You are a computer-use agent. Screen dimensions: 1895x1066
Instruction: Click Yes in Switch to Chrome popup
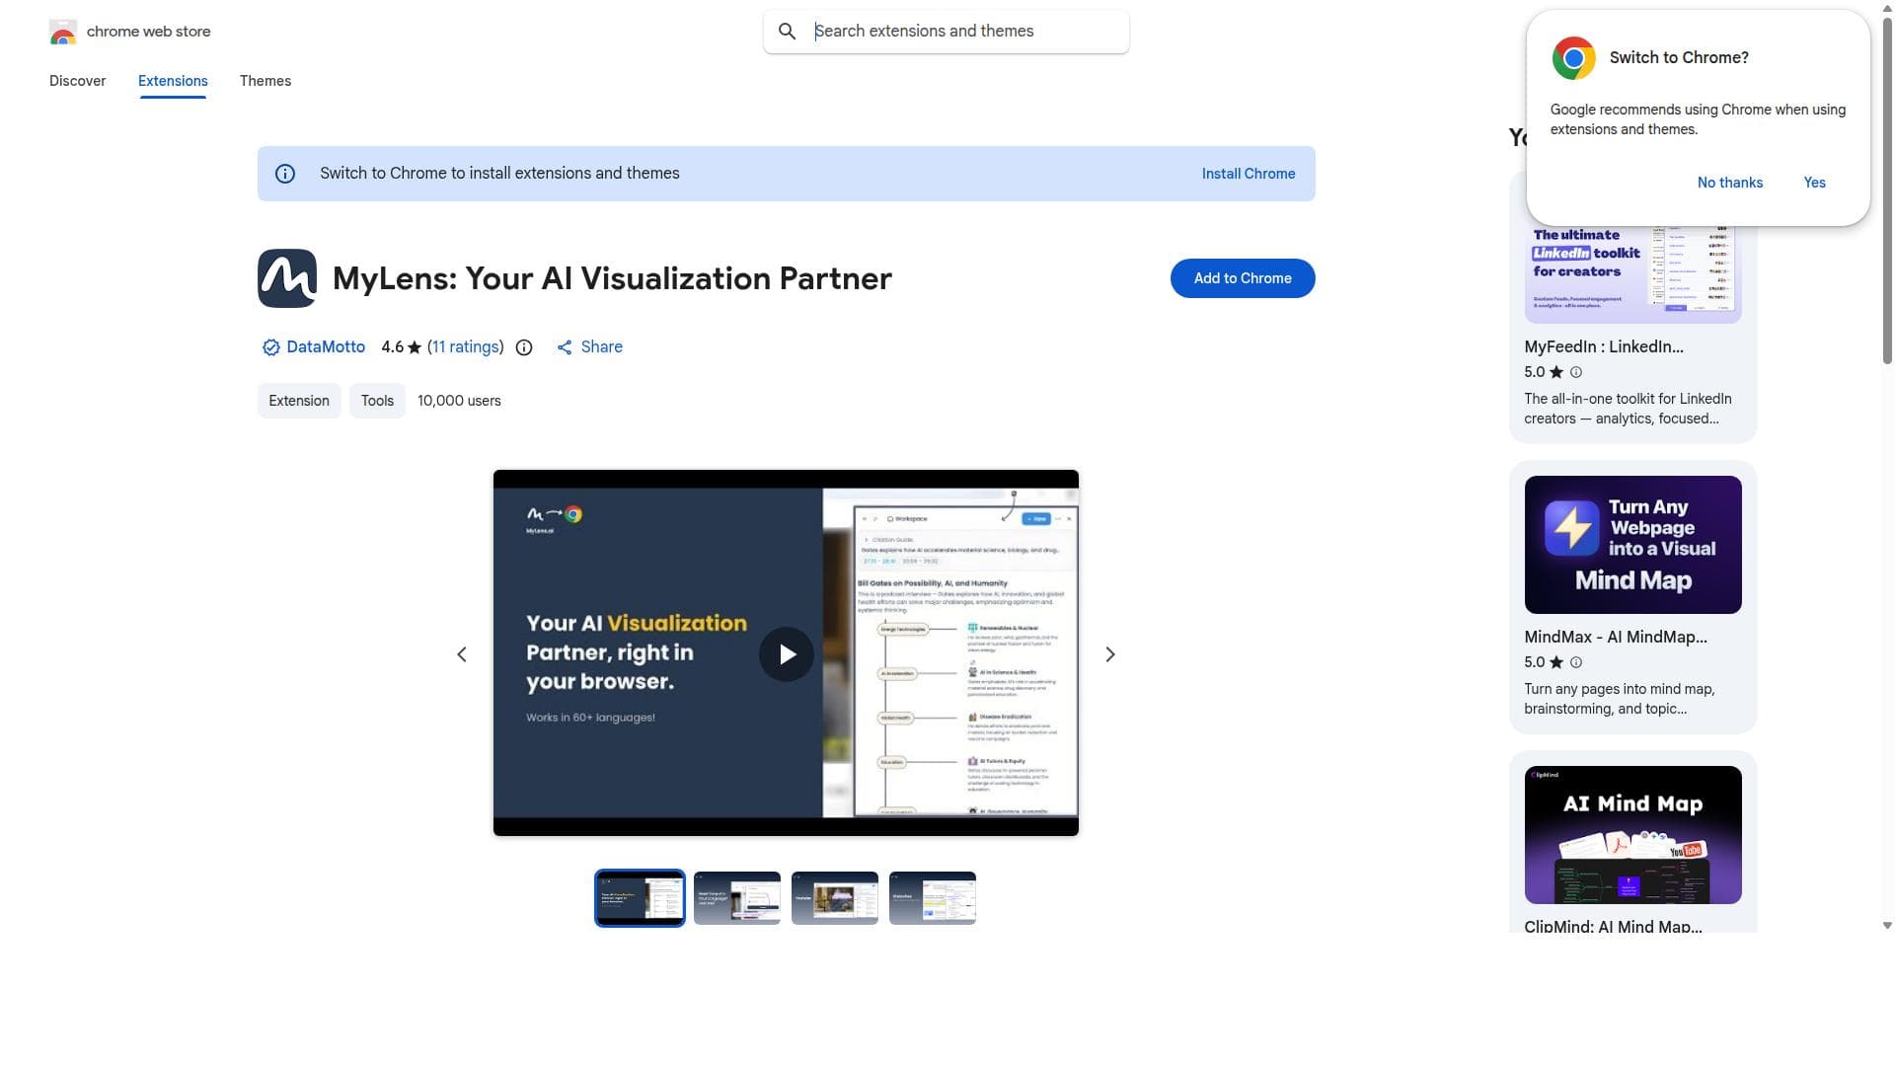[1815, 183]
